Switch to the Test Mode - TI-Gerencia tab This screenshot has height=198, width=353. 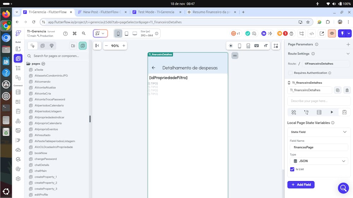coord(156,12)
